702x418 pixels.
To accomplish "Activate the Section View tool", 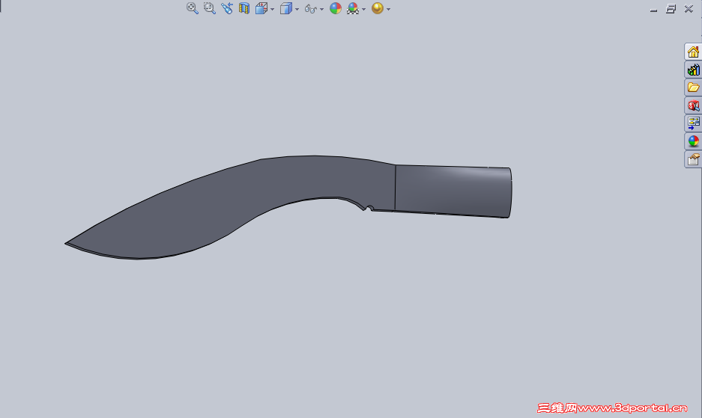I will click(x=244, y=8).
